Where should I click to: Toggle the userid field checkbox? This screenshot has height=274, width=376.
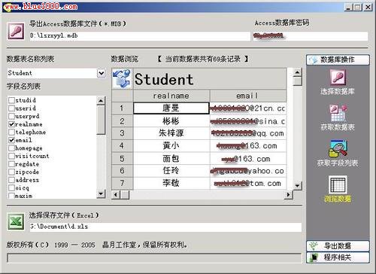click(11, 108)
